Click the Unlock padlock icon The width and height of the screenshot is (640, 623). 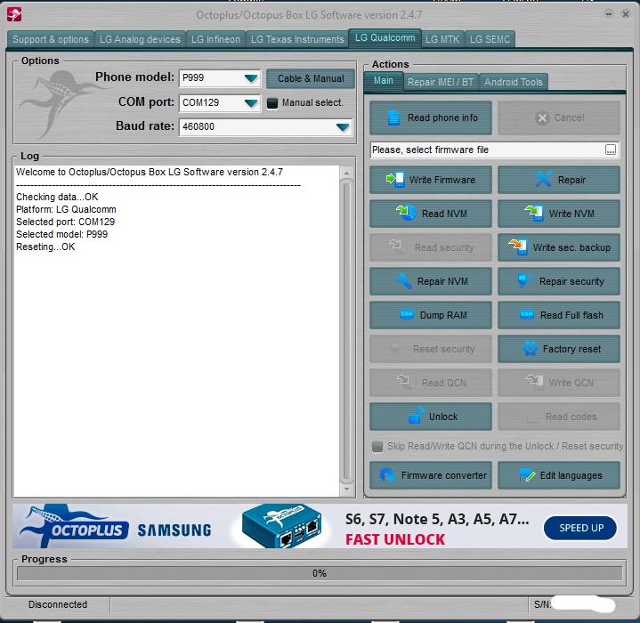click(417, 416)
